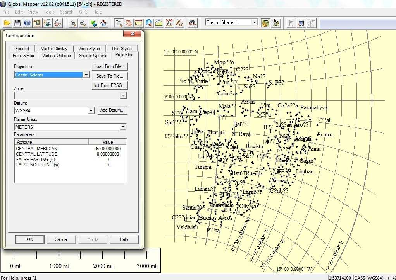This screenshot has height=280, width=396.
Task: Click the flag icon in the toolbar
Action: tap(291, 23)
